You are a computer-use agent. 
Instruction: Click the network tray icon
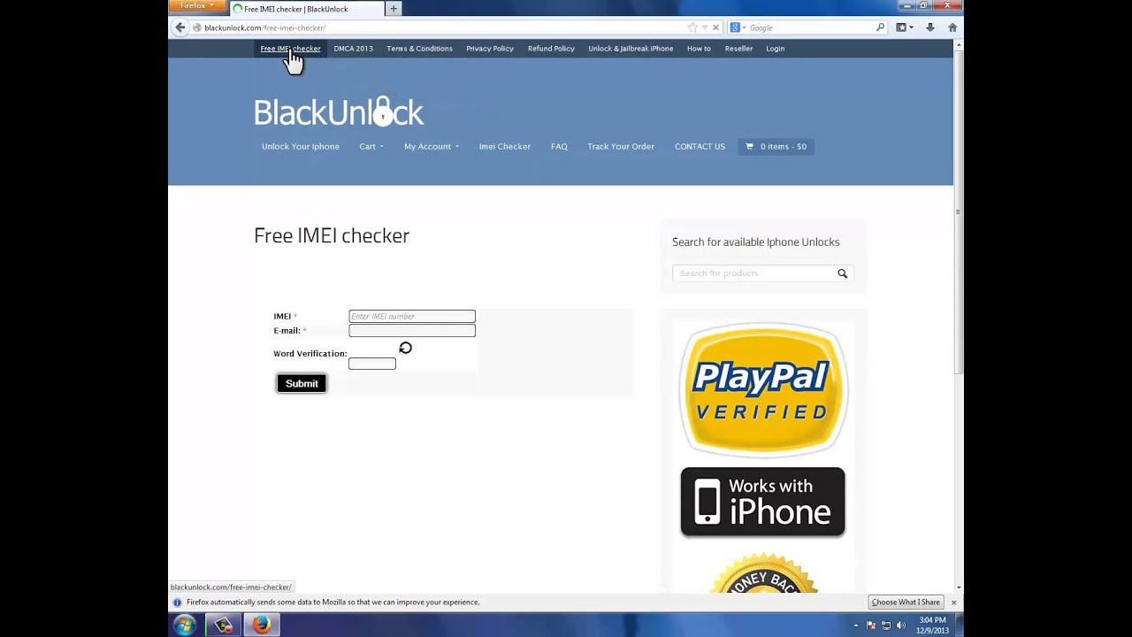pyautogui.click(x=886, y=625)
